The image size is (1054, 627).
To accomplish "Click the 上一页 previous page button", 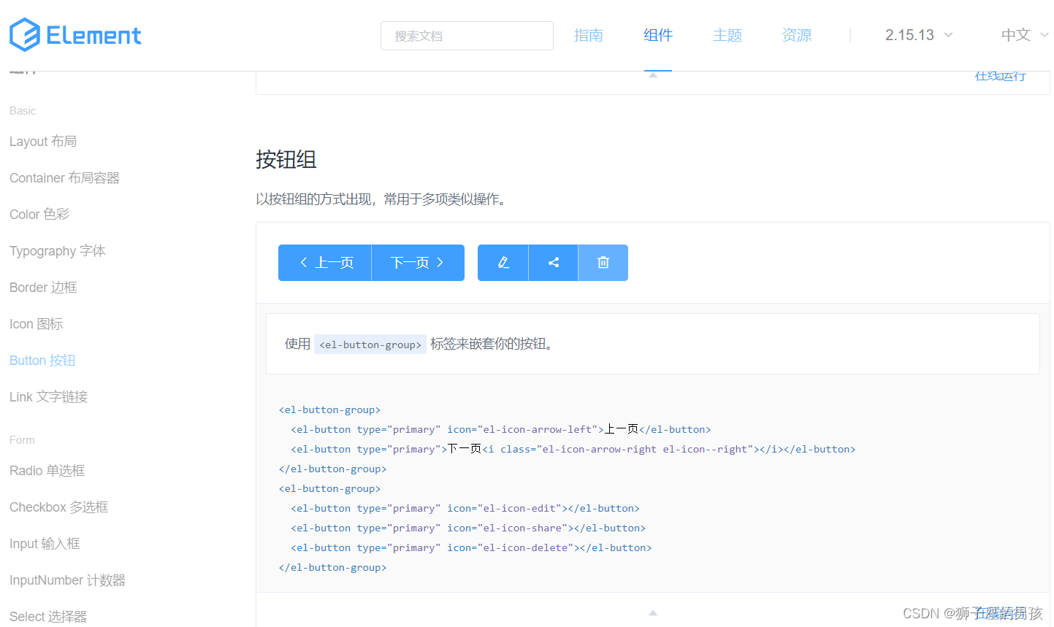I will (325, 263).
